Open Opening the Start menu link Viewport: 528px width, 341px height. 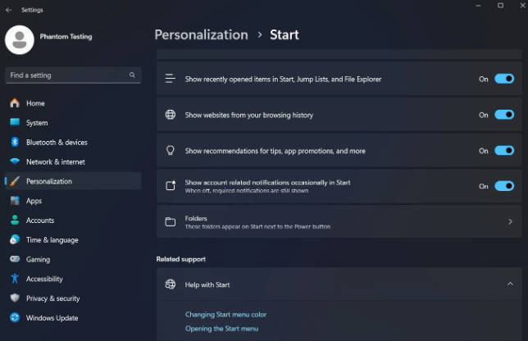pos(221,329)
